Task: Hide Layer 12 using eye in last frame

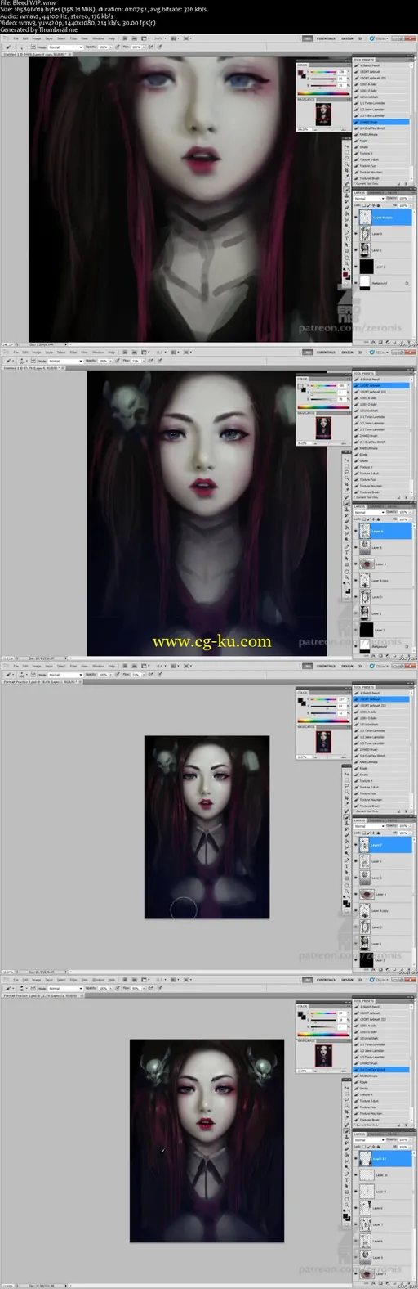Action: (355, 1158)
